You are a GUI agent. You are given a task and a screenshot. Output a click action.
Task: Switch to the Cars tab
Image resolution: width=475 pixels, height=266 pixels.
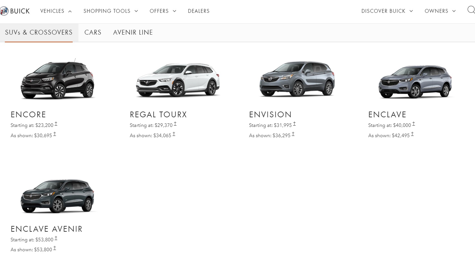click(x=93, y=32)
